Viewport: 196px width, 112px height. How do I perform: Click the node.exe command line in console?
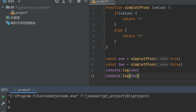[79, 96]
